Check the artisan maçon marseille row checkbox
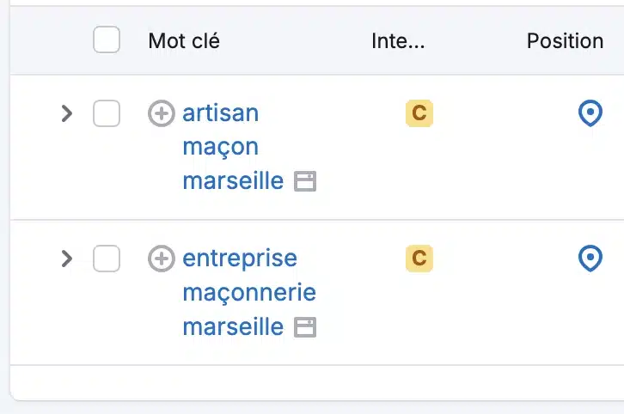The height and width of the screenshot is (414, 624). coord(107,113)
